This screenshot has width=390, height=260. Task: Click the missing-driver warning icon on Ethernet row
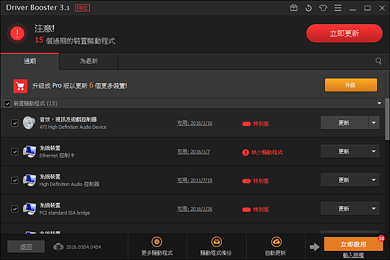coord(246,152)
